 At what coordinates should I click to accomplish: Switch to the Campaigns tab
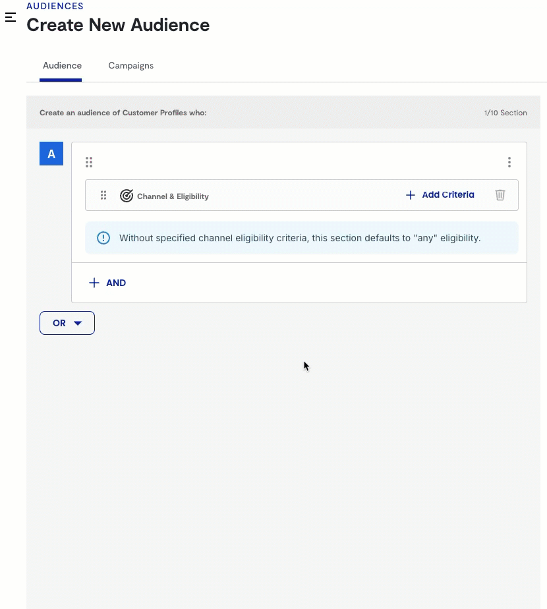[x=130, y=66]
